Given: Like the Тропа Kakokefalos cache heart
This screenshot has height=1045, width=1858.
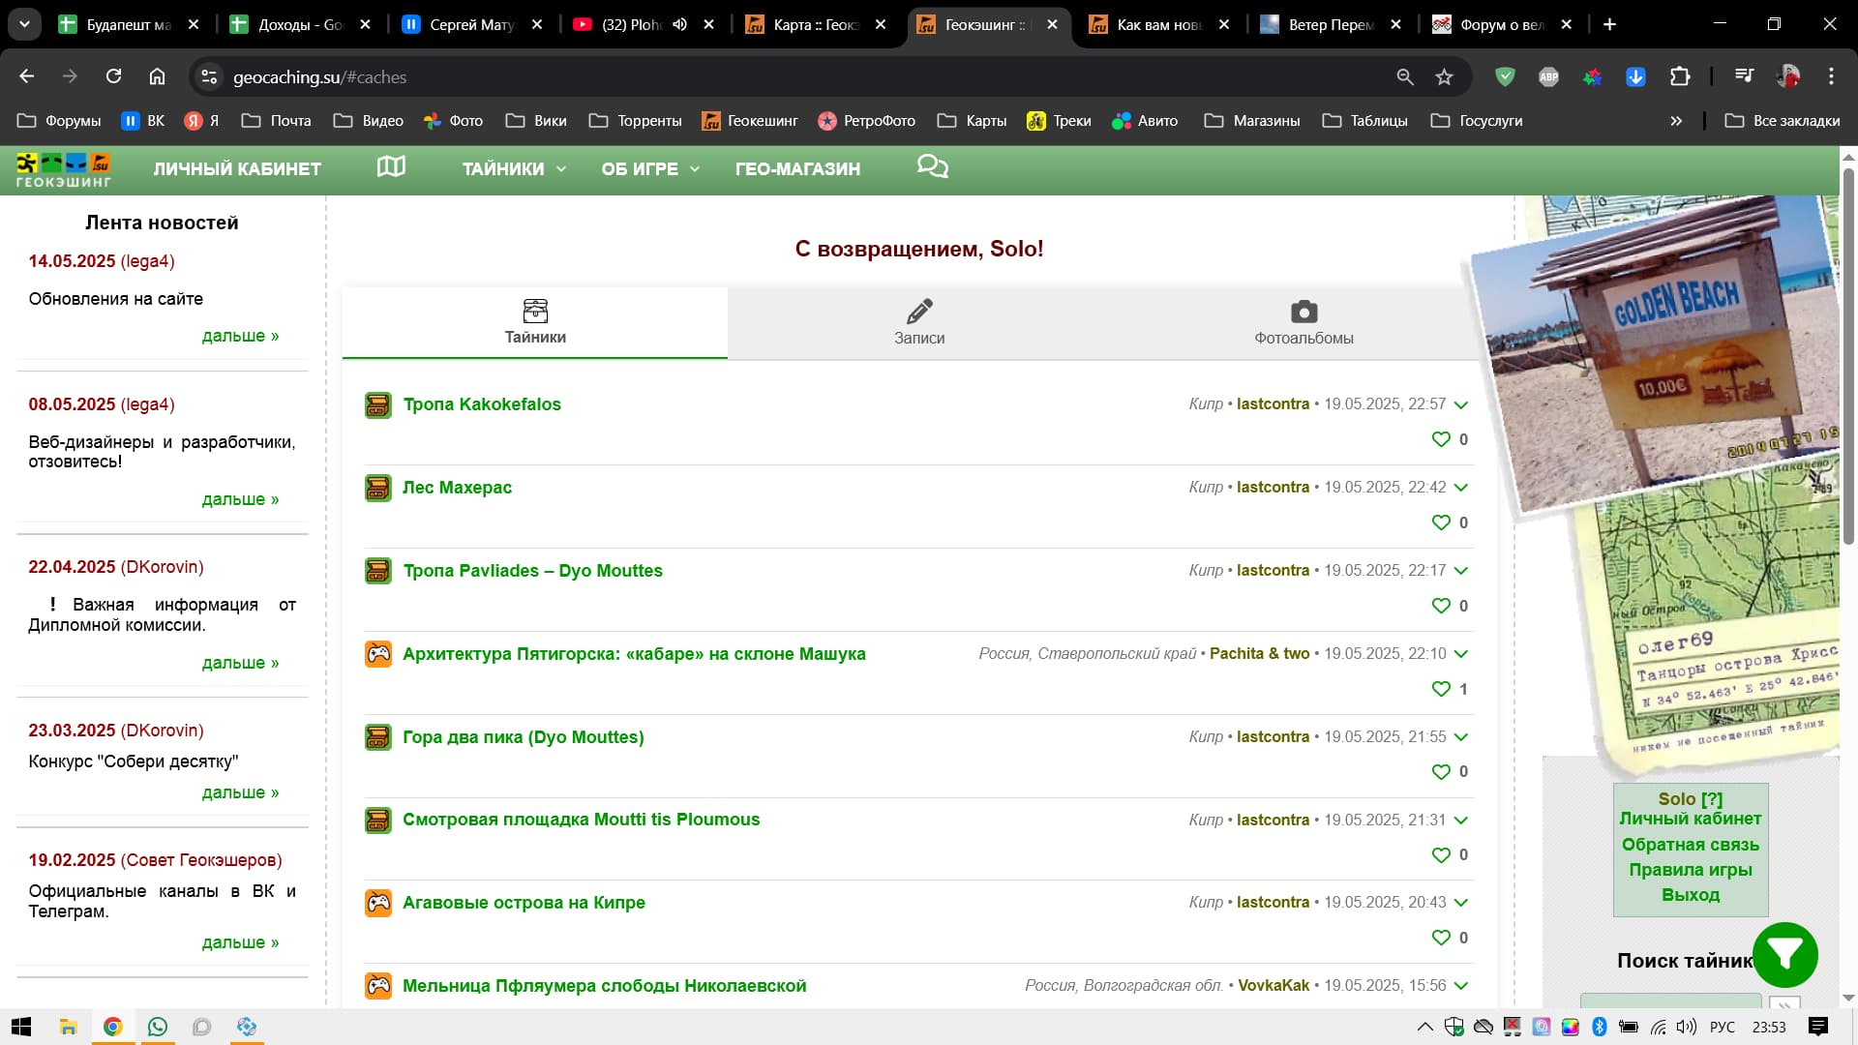Looking at the screenshot, I should (x=1441, y=439).
